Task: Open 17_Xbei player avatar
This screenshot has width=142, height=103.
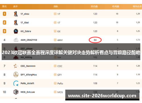Action: pyautogui.click(x=16, y=22)
